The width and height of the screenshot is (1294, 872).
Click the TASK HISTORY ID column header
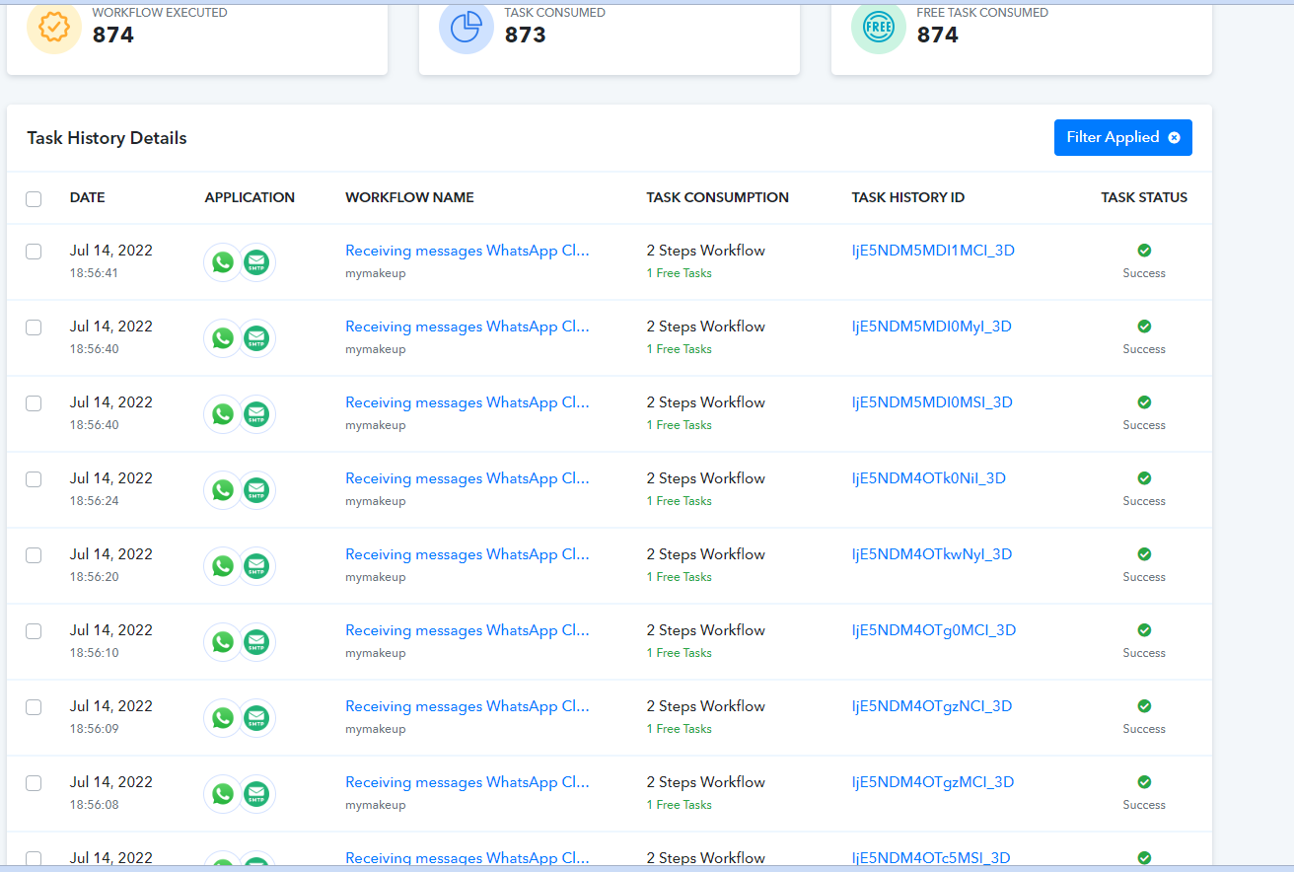coord(908,197)
